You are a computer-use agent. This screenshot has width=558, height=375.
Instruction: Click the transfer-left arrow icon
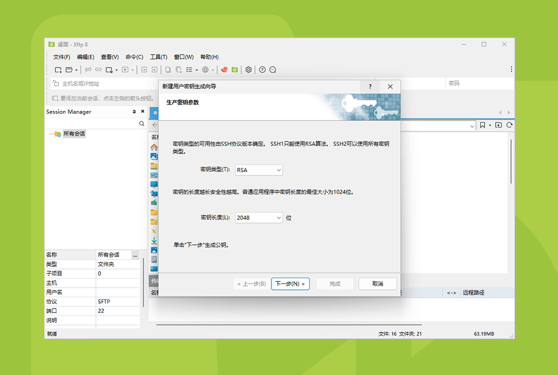pyautogui.click(x=144, y=70)
